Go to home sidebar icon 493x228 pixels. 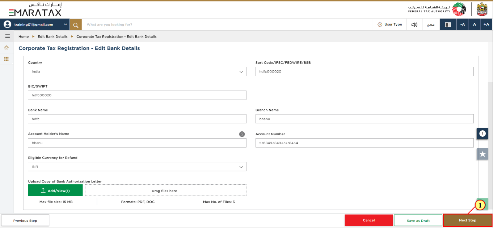pos(6,48)
